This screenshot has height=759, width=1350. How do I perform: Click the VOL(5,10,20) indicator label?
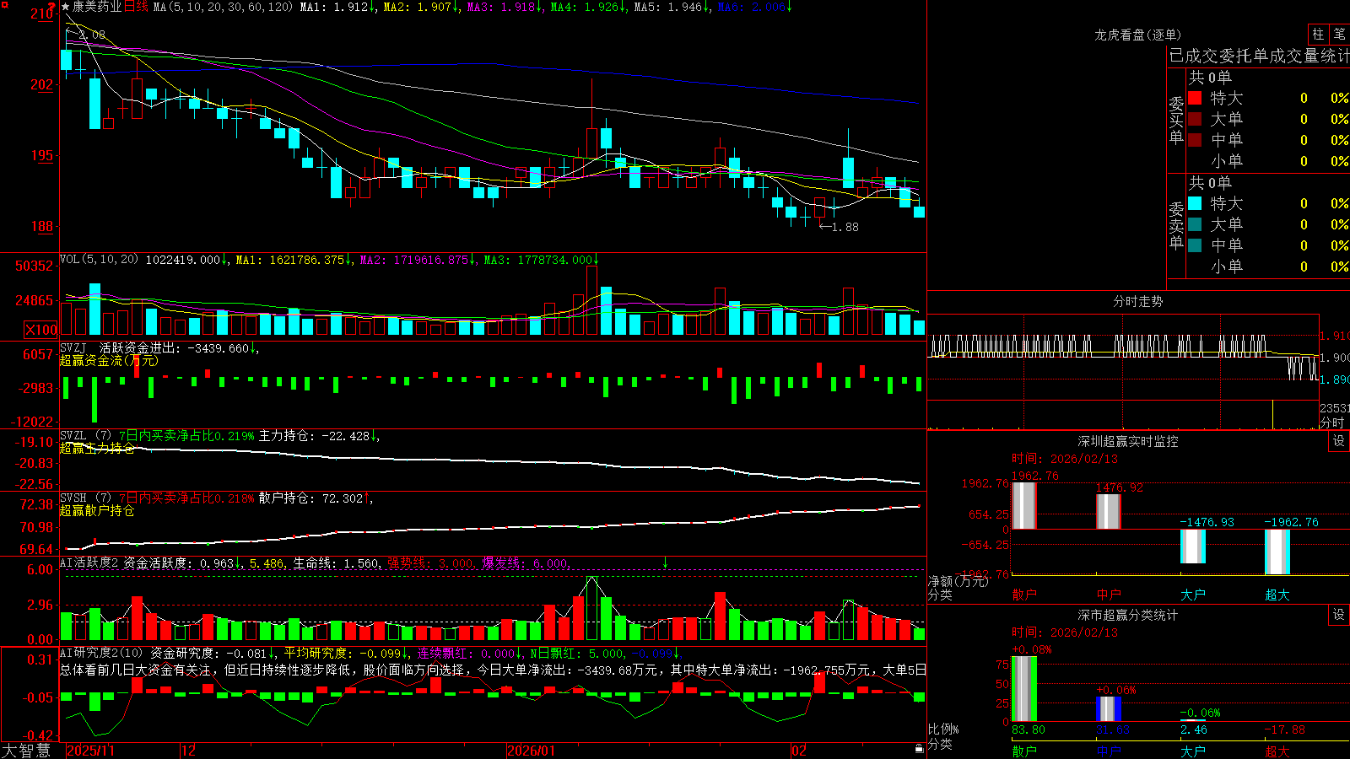click(x=99, y=260)
